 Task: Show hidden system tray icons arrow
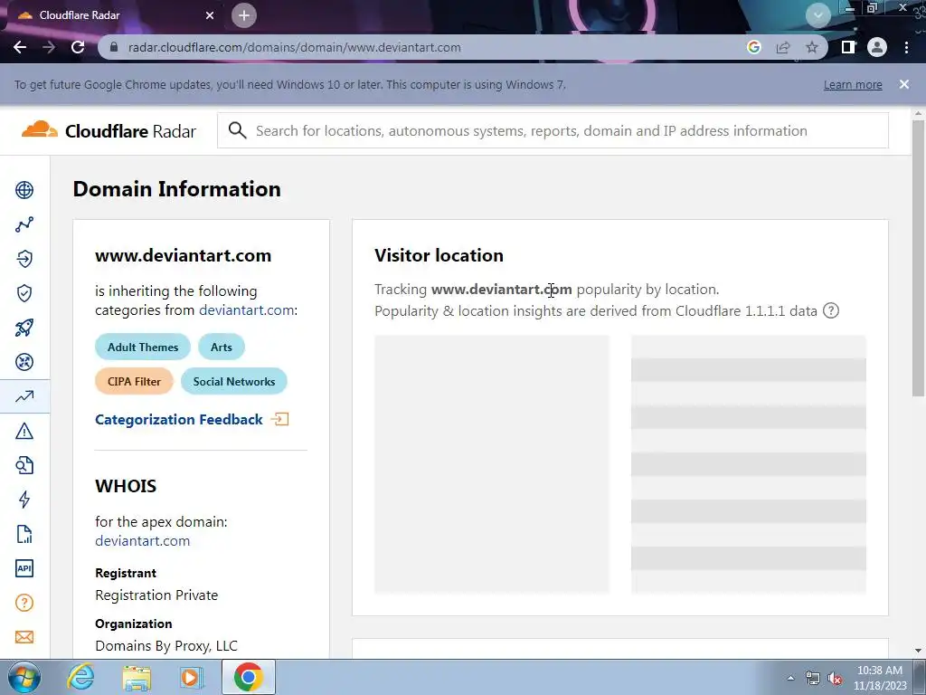coord(790,678)
